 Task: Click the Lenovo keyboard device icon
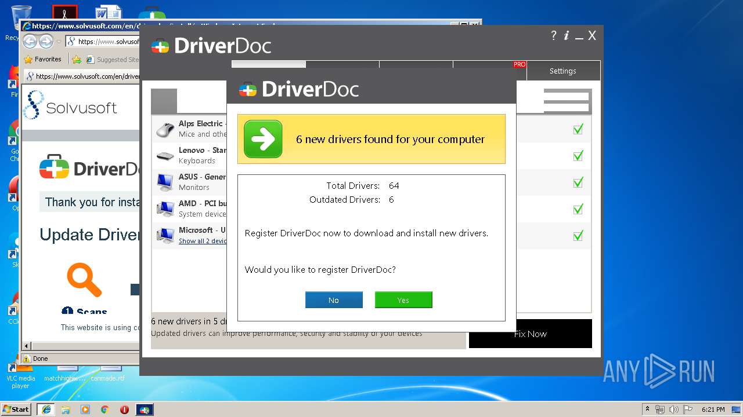tap(165, 156)
